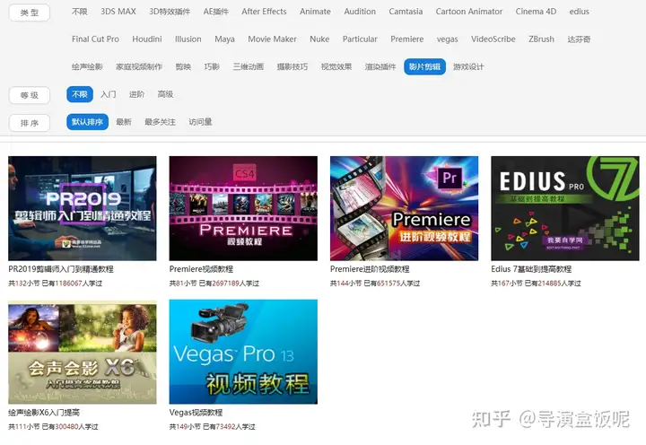Choose Premiere category filter
The image size is (646, 445).
(407, 39)
